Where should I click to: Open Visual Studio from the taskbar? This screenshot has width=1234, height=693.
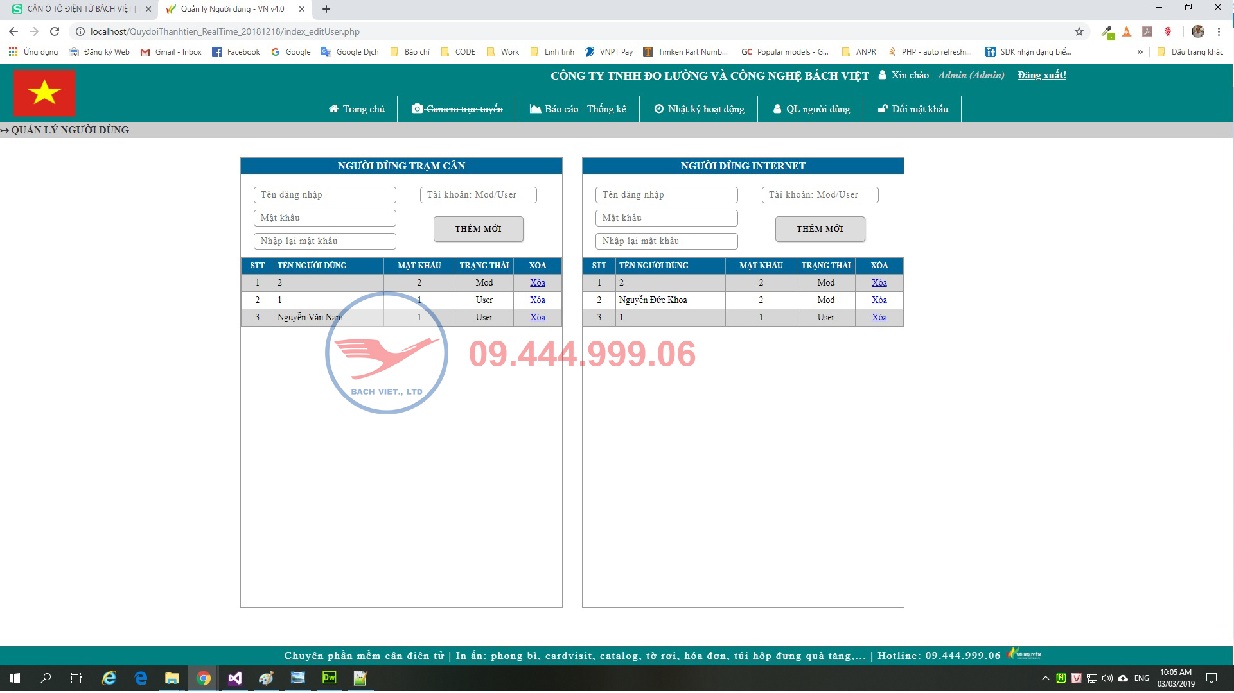[234, 678]
